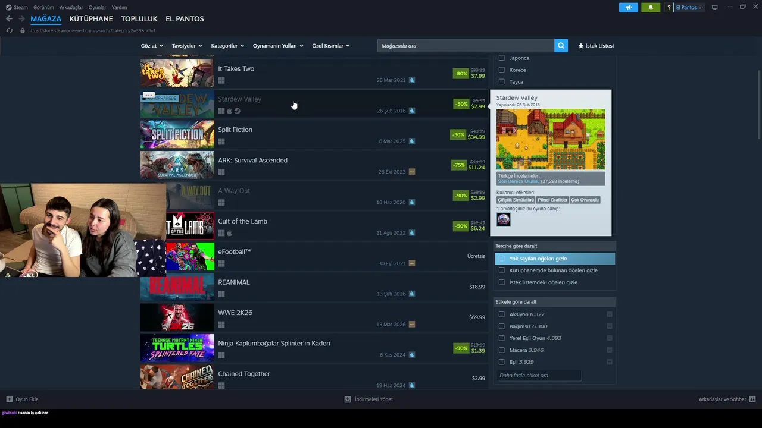Click the question mark help icon

(669, 7)
